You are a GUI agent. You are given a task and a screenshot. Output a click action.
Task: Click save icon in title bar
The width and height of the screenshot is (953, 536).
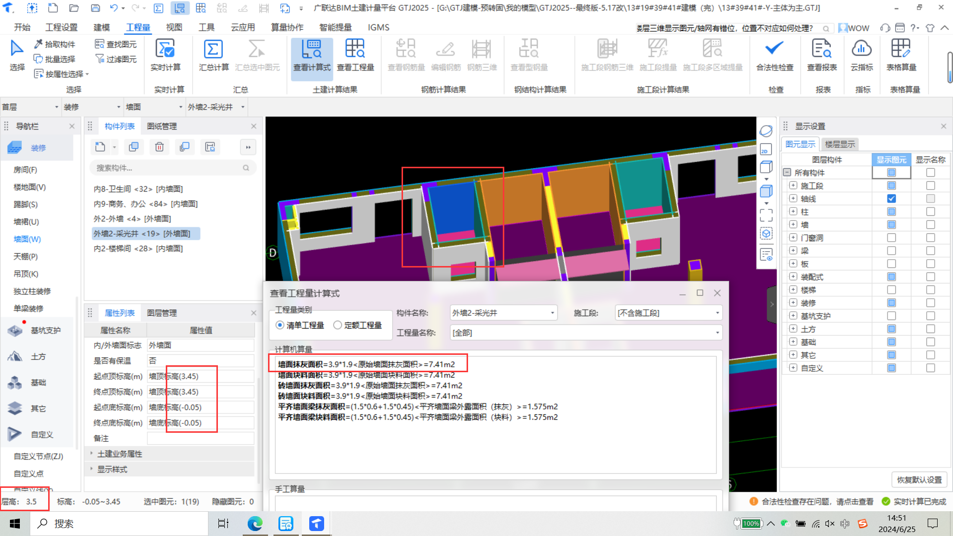95,8
